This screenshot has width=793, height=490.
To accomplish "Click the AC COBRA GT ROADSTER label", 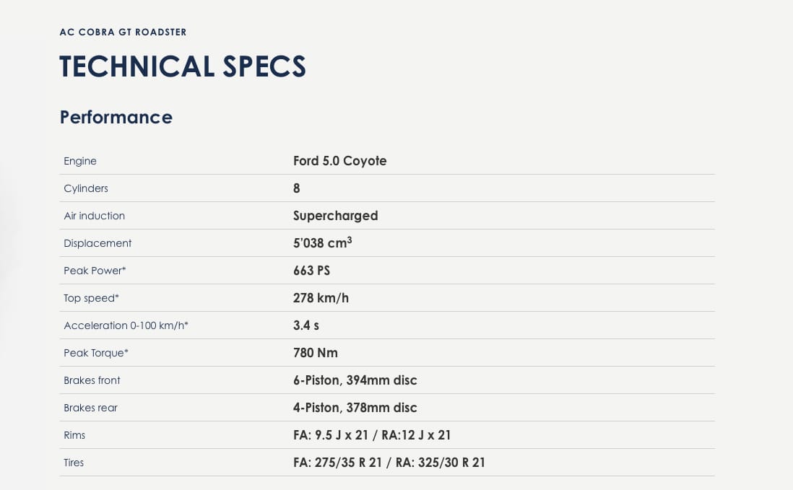I will [x=123, y=32].
